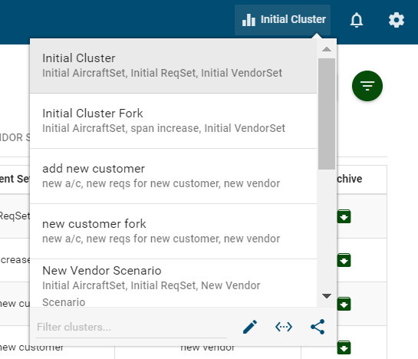This screenshot has width=418, height=359.
Task: Click the archive icon in second table row
Action: click(344, 260)
